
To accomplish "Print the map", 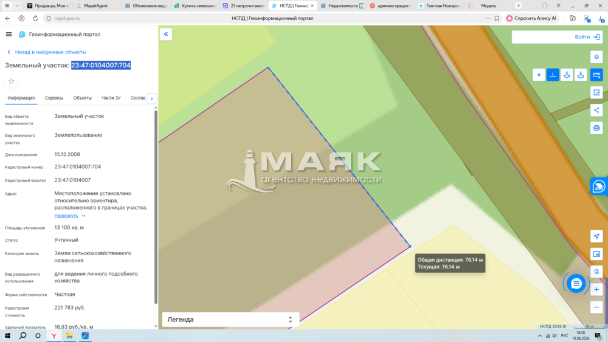I will (596, 128).
